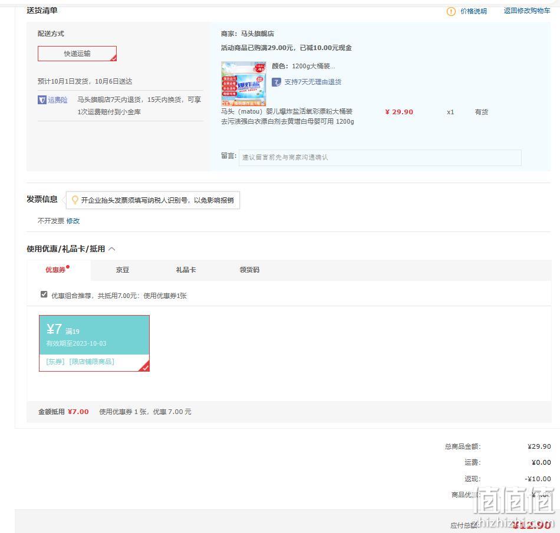The image size is (560, 533).
Task: Click the 留言 message input field
Action: coord(380,157)
